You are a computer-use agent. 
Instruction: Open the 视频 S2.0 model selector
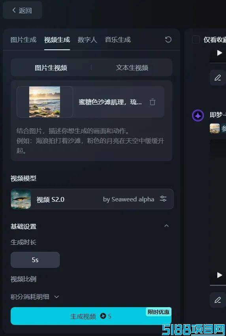[x=92, y=199]
